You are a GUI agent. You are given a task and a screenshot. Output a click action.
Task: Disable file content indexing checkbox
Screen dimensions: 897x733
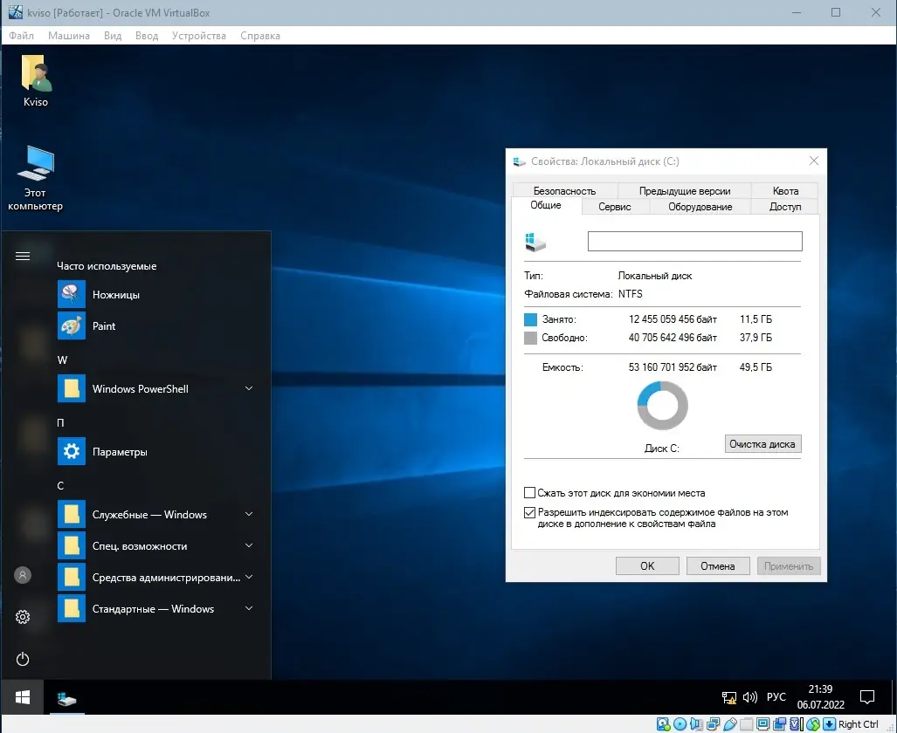[x=528, y=512]
